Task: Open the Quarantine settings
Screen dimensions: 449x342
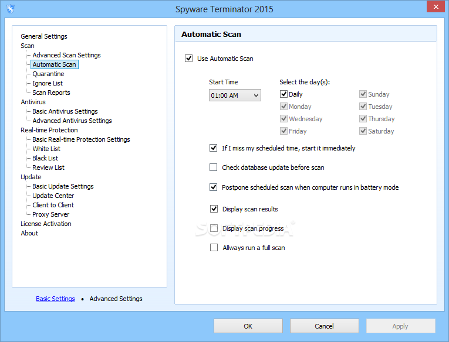Action: point(48,74)
